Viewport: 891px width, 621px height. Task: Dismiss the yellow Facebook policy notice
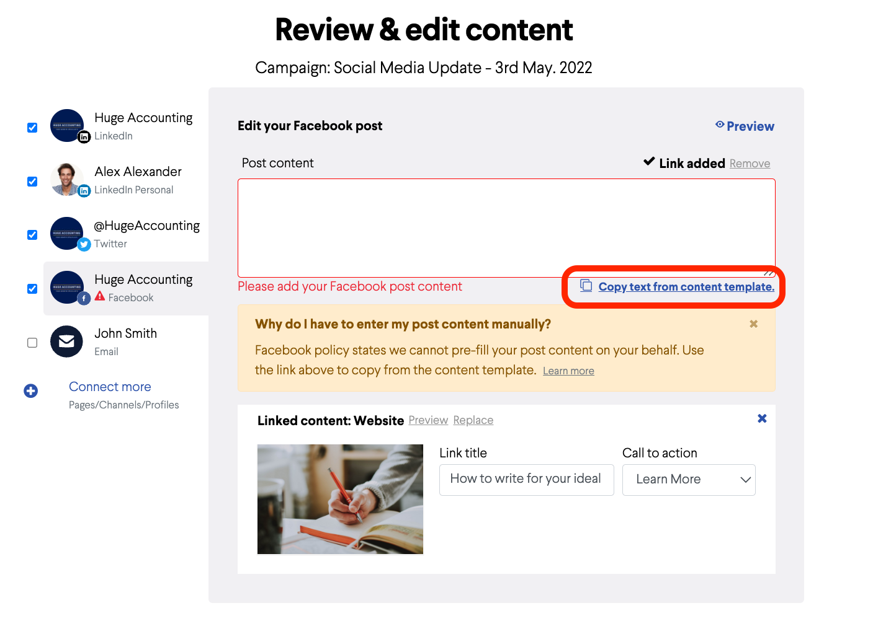pyautogui.click(x=754, y=324)
